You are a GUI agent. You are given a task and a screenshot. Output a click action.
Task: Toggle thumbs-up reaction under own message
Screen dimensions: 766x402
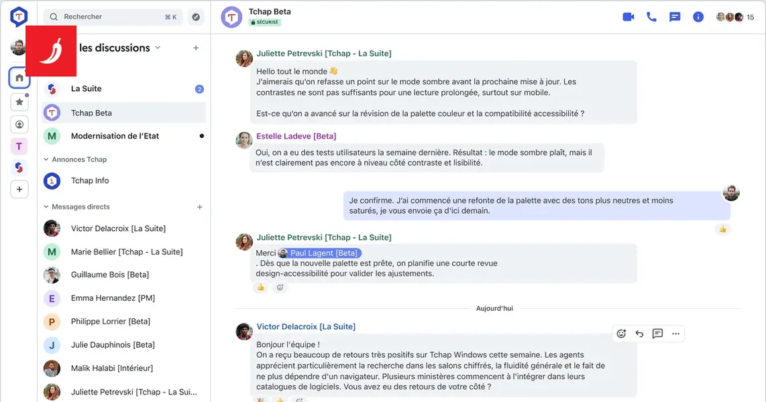coord(722,229)
